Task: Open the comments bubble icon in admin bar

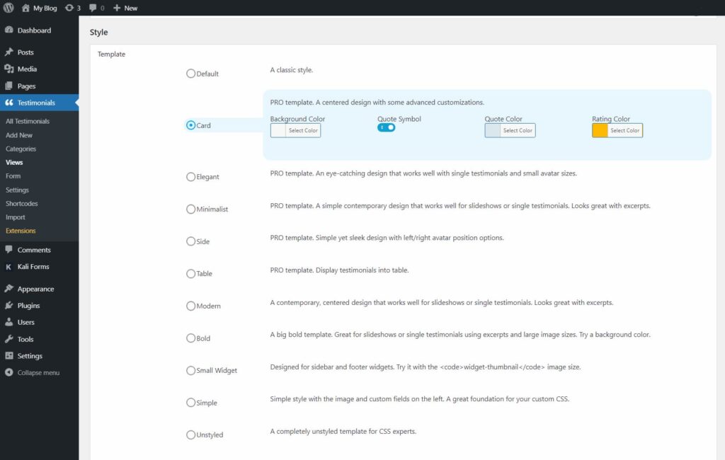Action: pos(93,8)
